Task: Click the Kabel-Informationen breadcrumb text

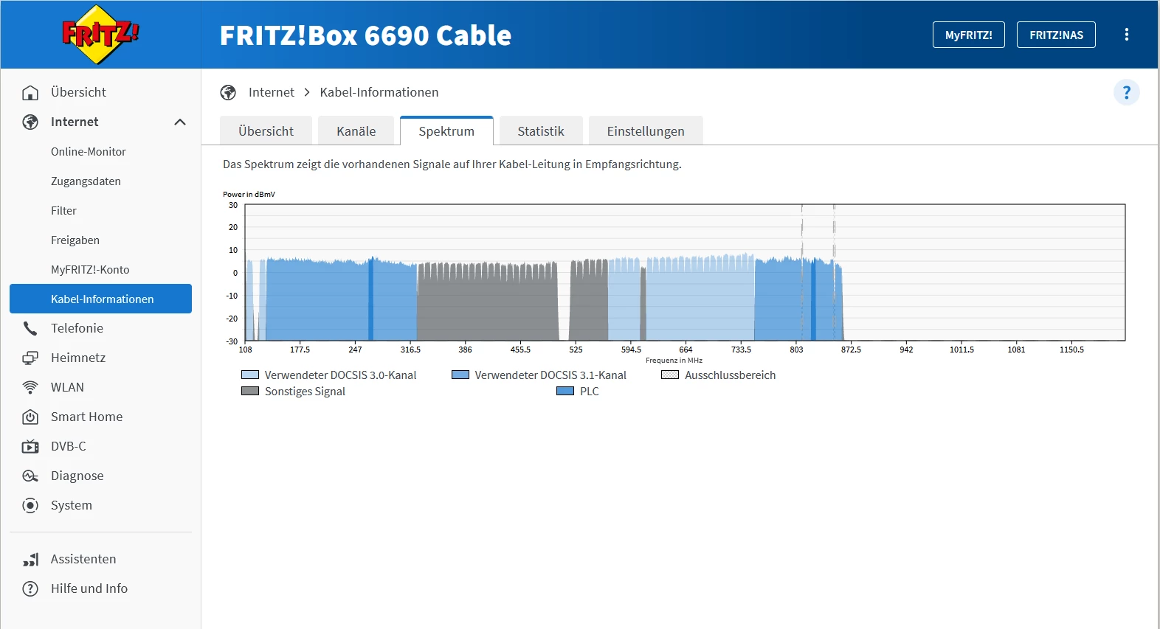Action: (379, 92)
